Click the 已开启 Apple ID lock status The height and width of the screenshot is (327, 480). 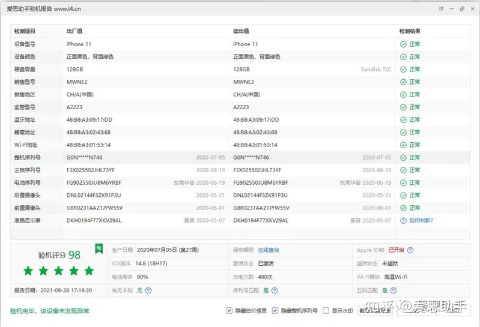tap(396, 250)
